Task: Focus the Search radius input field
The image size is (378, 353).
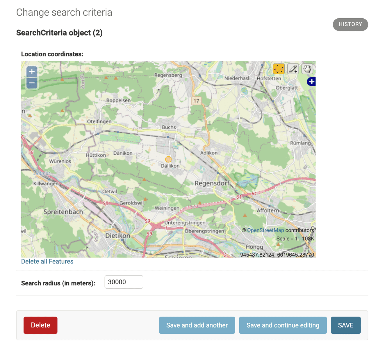Action: pos(124,282)
